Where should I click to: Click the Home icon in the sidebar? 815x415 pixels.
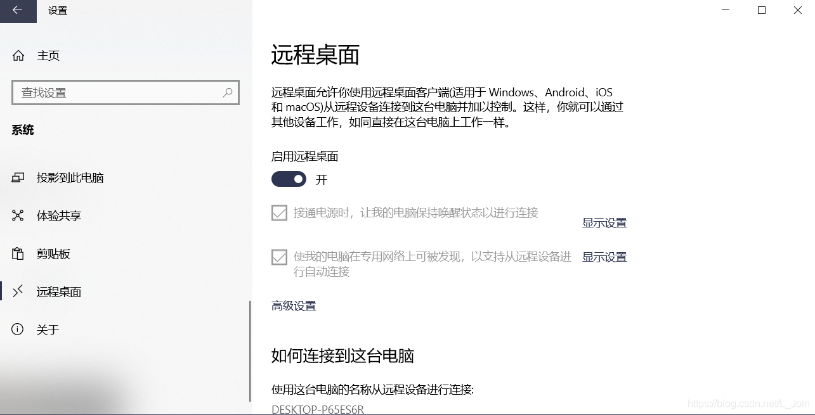18,55
